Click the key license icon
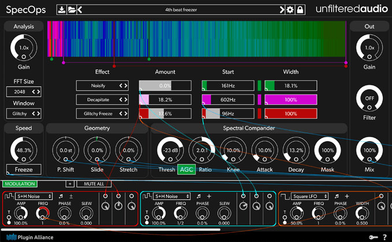 pos(373,237)
